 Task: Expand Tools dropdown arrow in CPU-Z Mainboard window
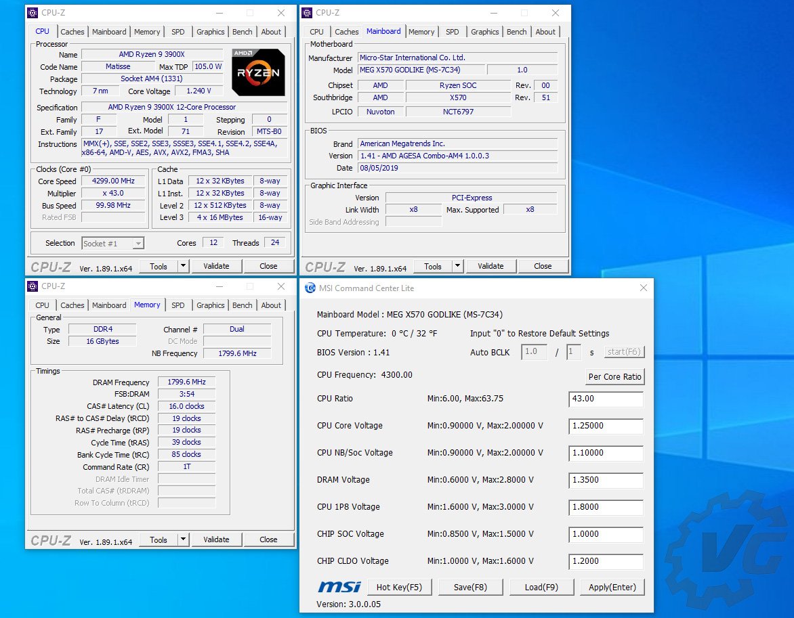click(457, 266)
